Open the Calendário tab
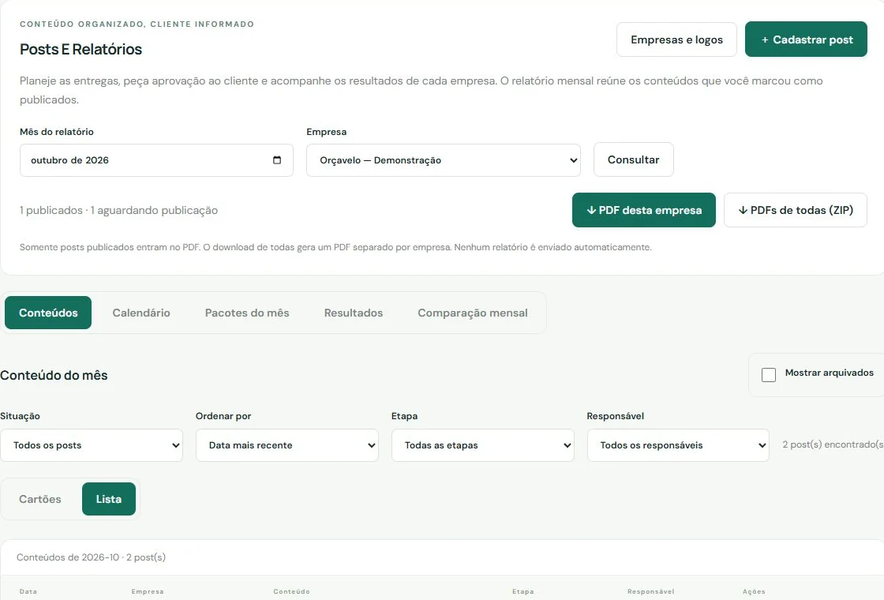The image size is (884, 600). 141,313
